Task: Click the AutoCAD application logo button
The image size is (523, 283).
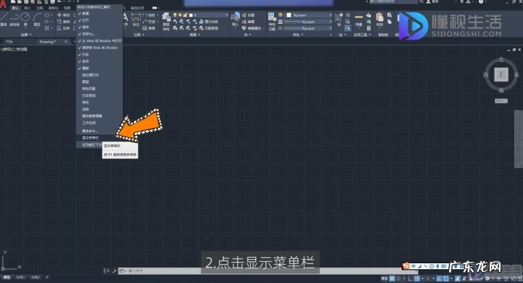Action: coord(3,4)
